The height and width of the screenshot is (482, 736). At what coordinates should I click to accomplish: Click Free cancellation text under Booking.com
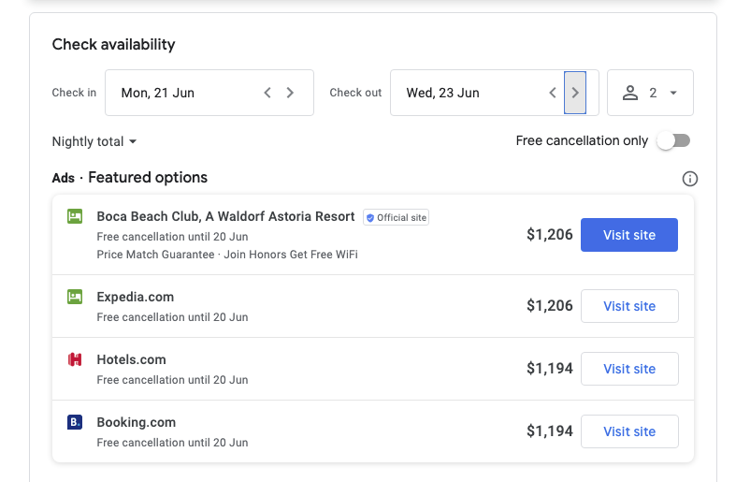point(172,443)
